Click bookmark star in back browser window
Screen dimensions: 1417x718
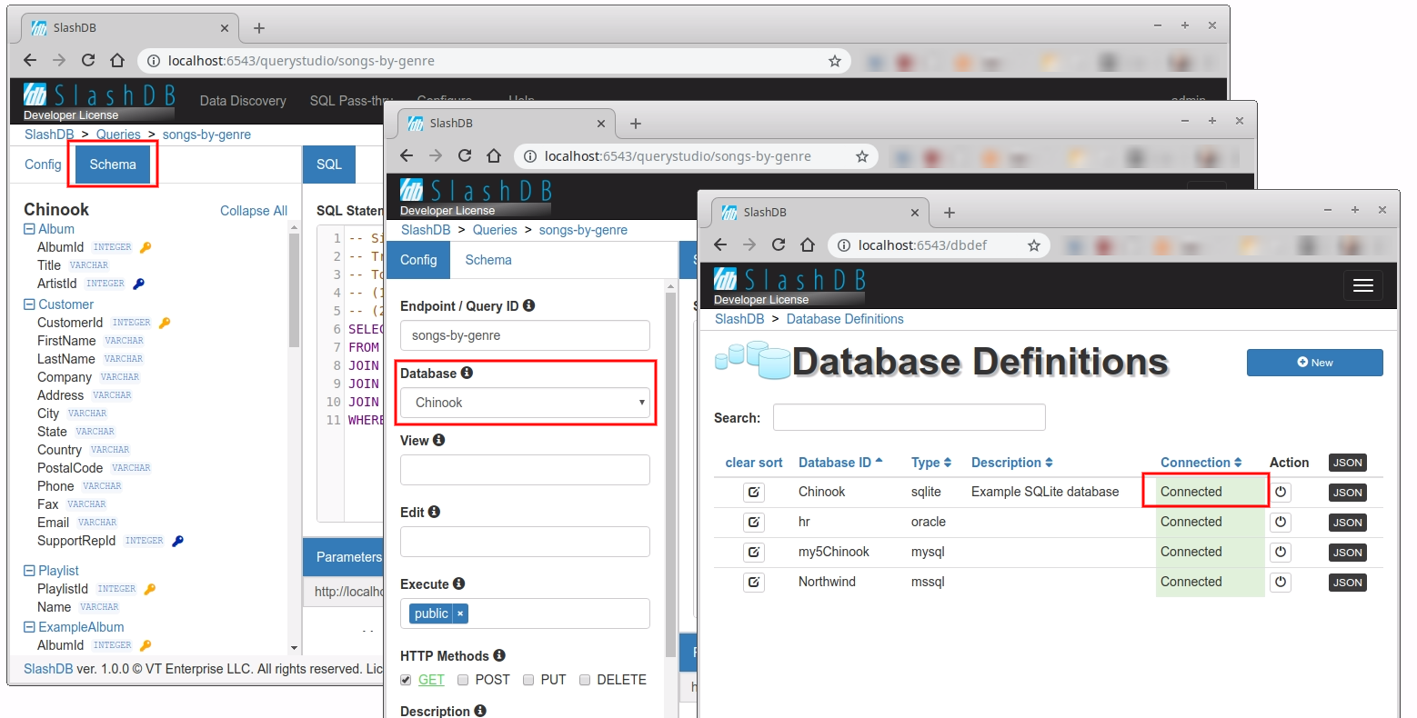[834, 61]
